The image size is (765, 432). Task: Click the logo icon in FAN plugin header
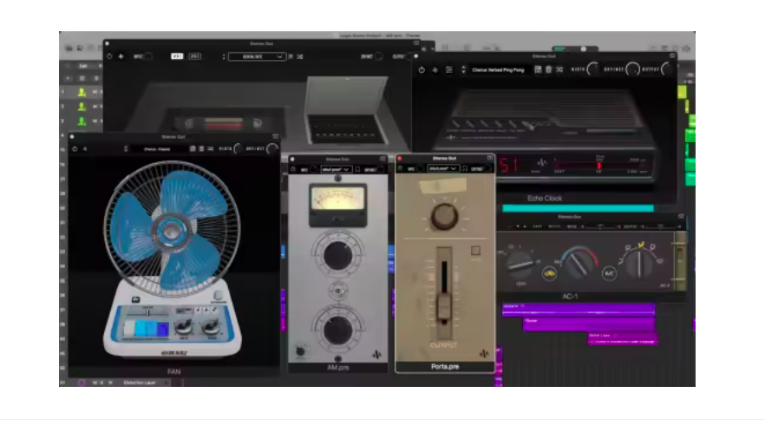click(85, 149)
